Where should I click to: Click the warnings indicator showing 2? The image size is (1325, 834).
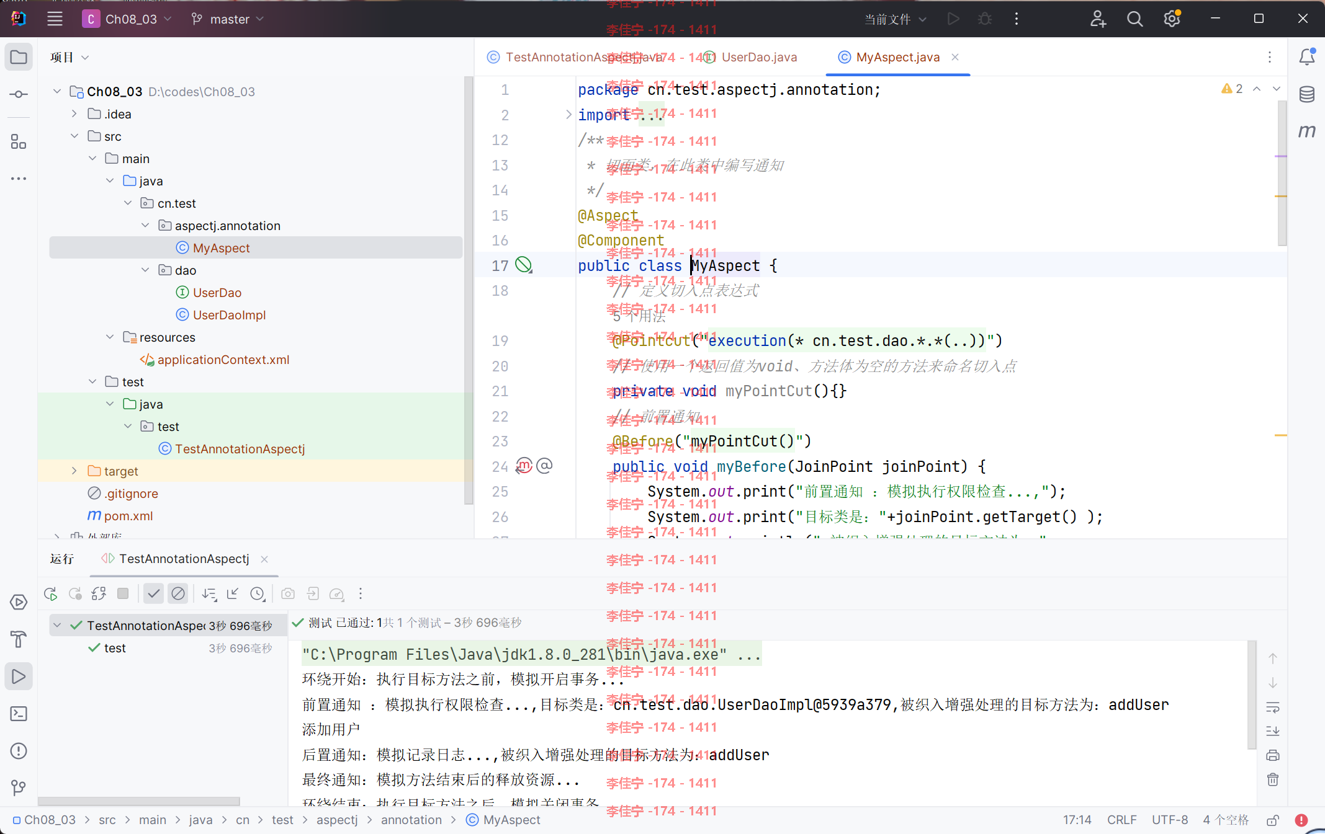1232,89
